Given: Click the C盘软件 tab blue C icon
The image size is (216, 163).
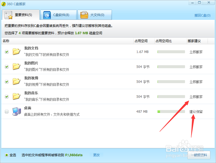Looking at the screenshot, I should 47,15.
